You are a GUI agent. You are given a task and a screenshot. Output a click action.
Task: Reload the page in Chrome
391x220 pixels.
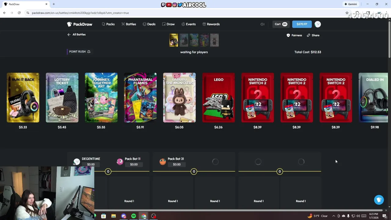(19, 13)
